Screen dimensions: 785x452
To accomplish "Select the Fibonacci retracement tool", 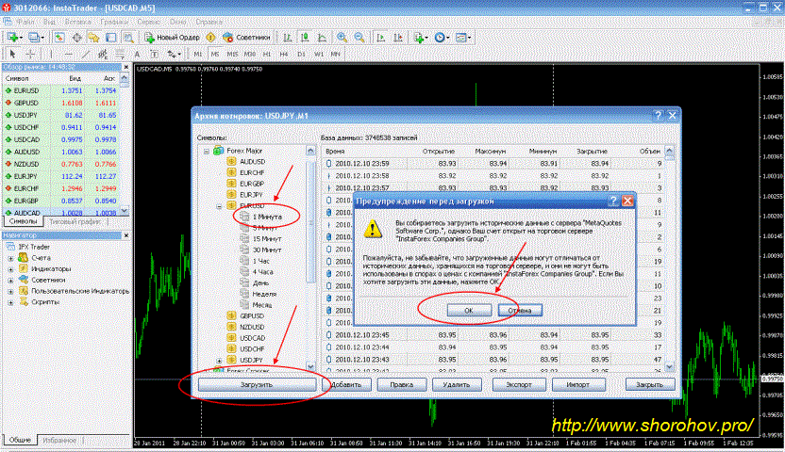I will [120, 54].
